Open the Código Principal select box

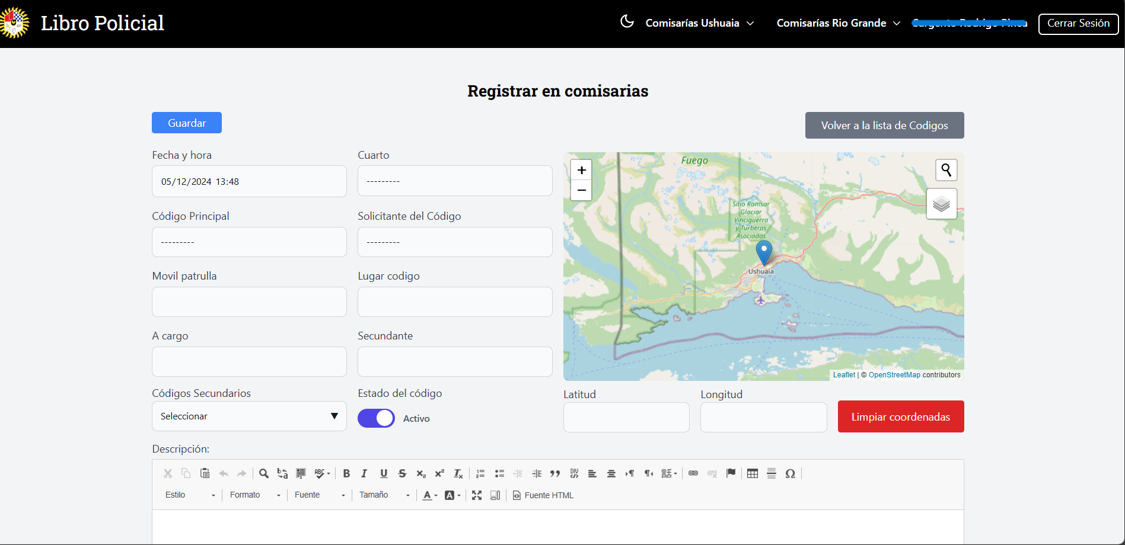249,242
